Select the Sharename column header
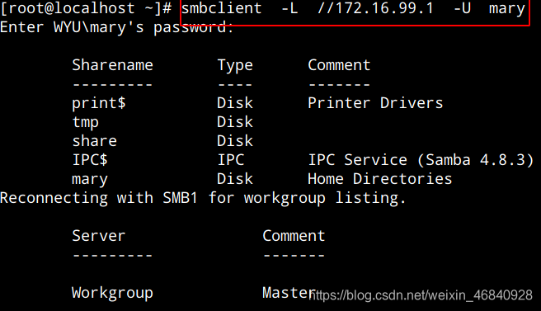This screenshot has height=311, width=541. click(x=112, y=65)
